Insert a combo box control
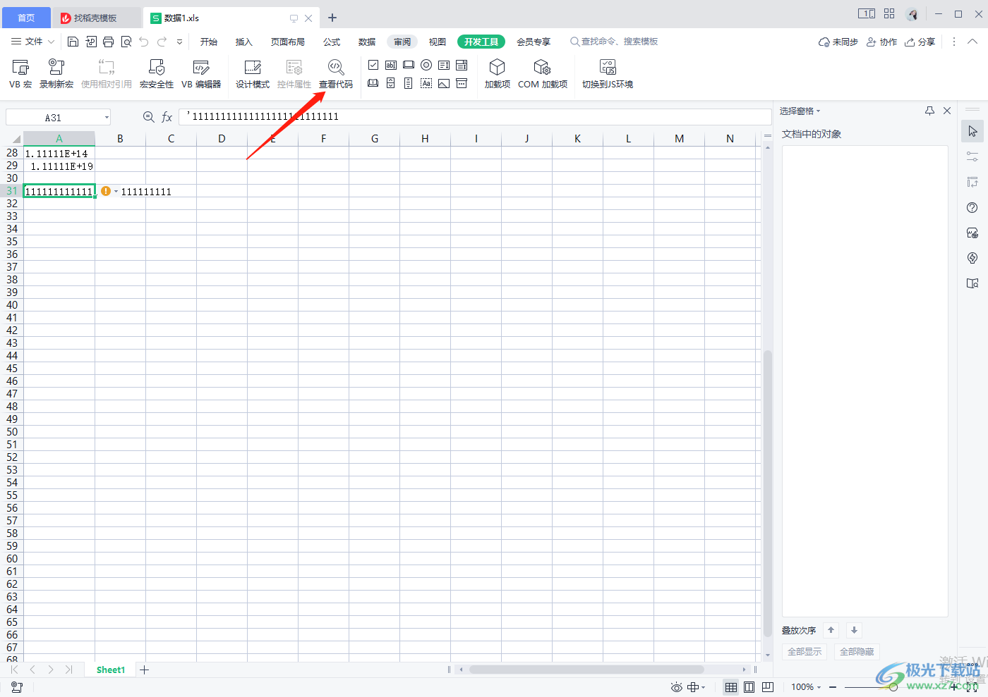This screenshot has width=988, height=697. coord(462,65)
